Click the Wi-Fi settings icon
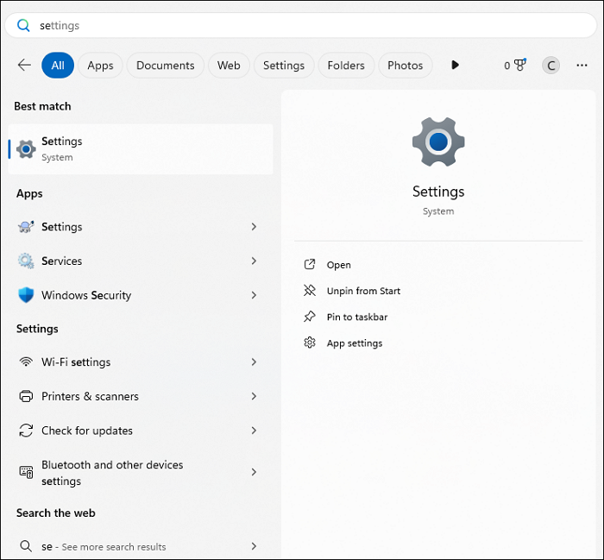This screenshot has height=560, width=604. tap(26, 362)
